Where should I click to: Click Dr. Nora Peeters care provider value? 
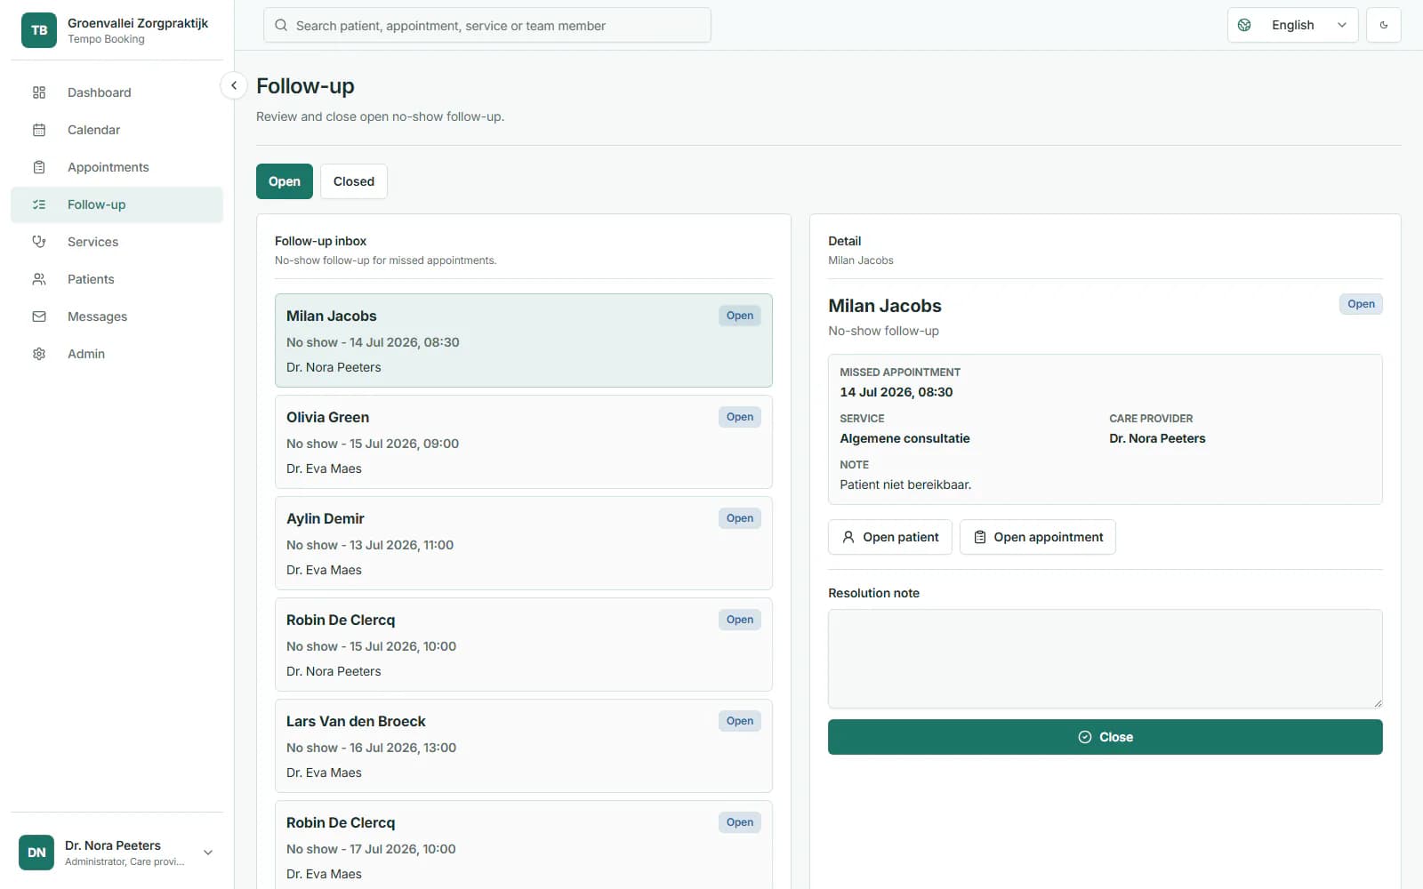tap(1157, 438)
